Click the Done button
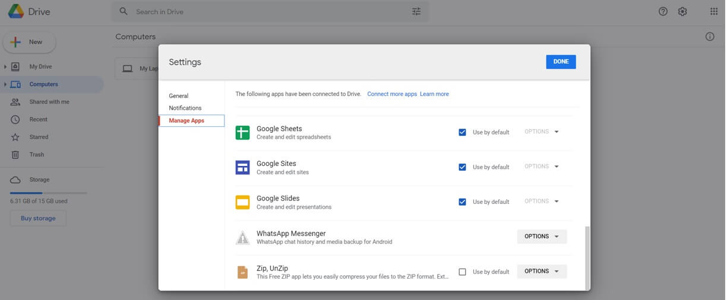 [x=561, y=62]
